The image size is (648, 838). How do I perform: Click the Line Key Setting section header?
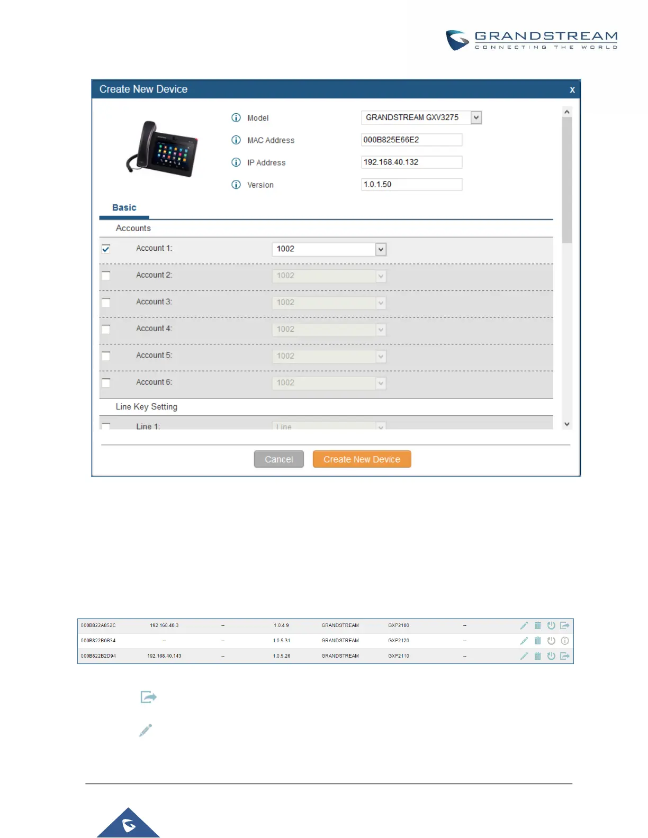(x=147, y=407)
